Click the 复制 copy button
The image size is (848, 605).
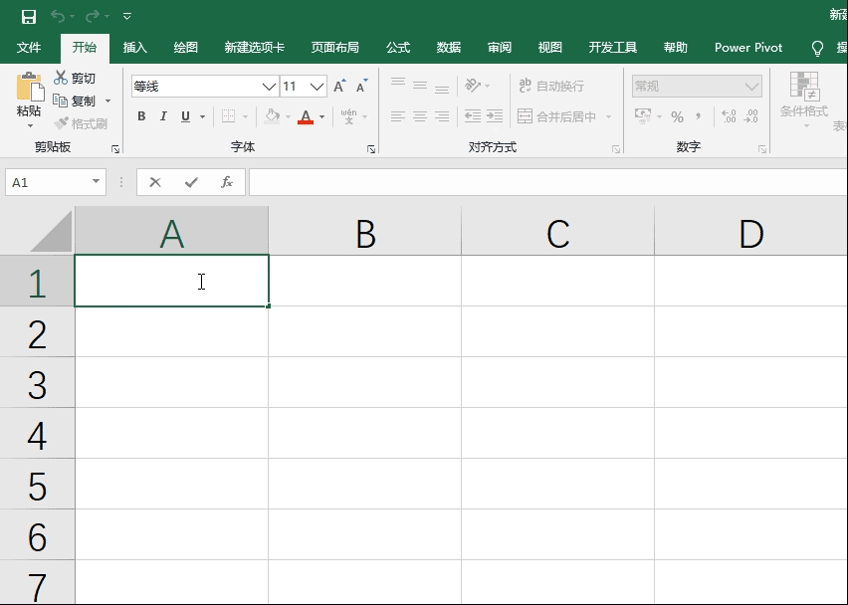[76, 101]
